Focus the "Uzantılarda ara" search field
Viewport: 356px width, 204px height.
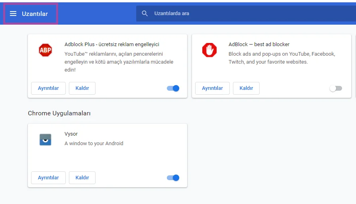tap(239, 14)
